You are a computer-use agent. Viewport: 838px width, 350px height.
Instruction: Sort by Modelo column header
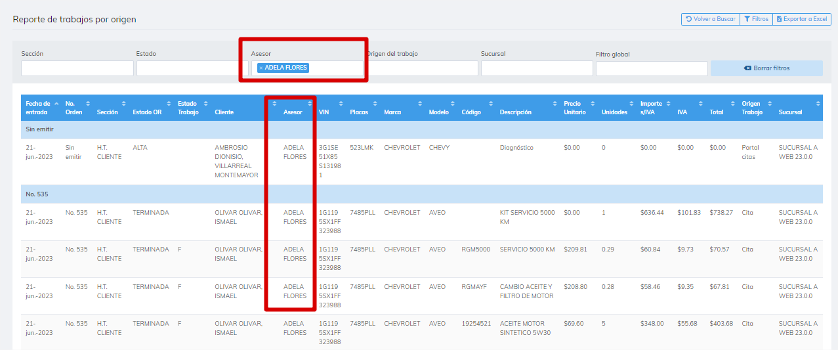coord(442,108)
